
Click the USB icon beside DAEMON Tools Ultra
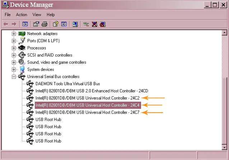[30, 84]
